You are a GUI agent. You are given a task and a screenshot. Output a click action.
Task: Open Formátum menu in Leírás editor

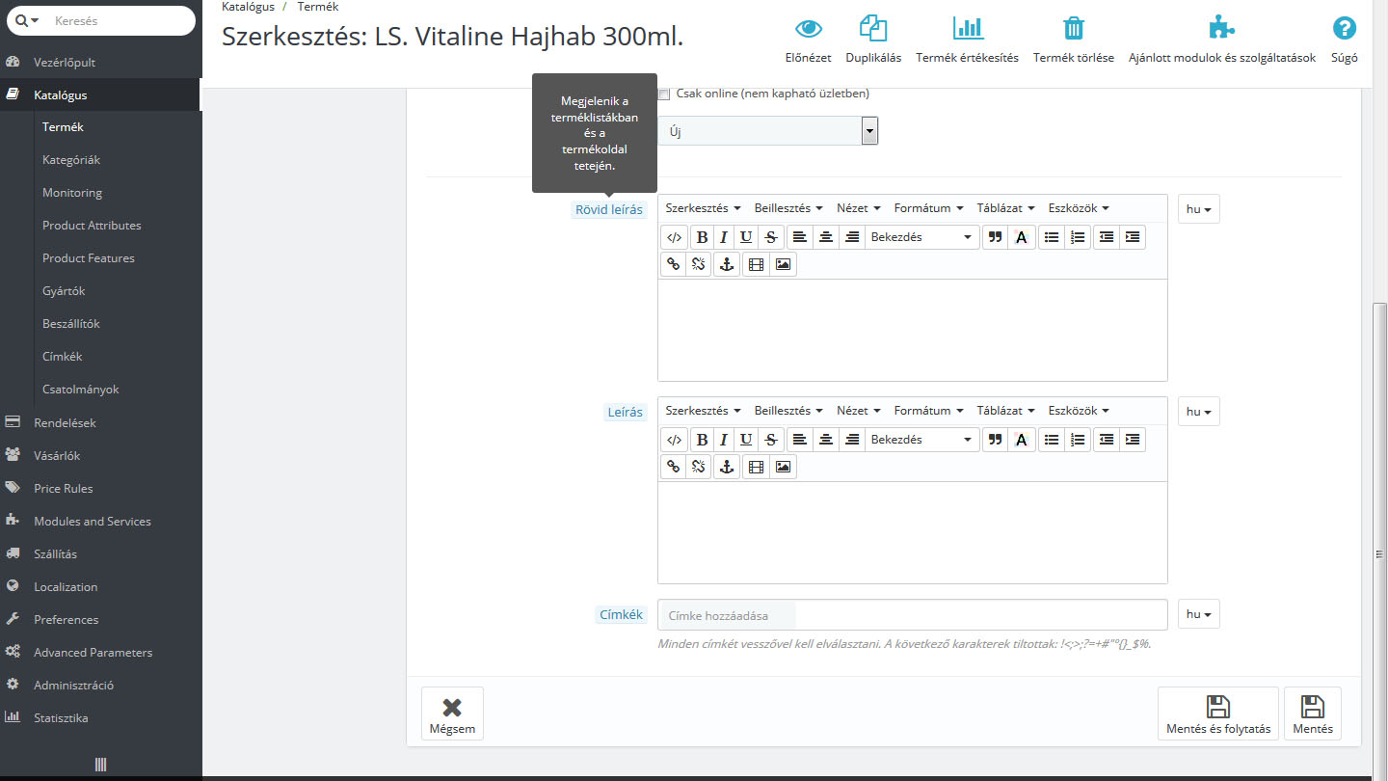tap(929, 411)
